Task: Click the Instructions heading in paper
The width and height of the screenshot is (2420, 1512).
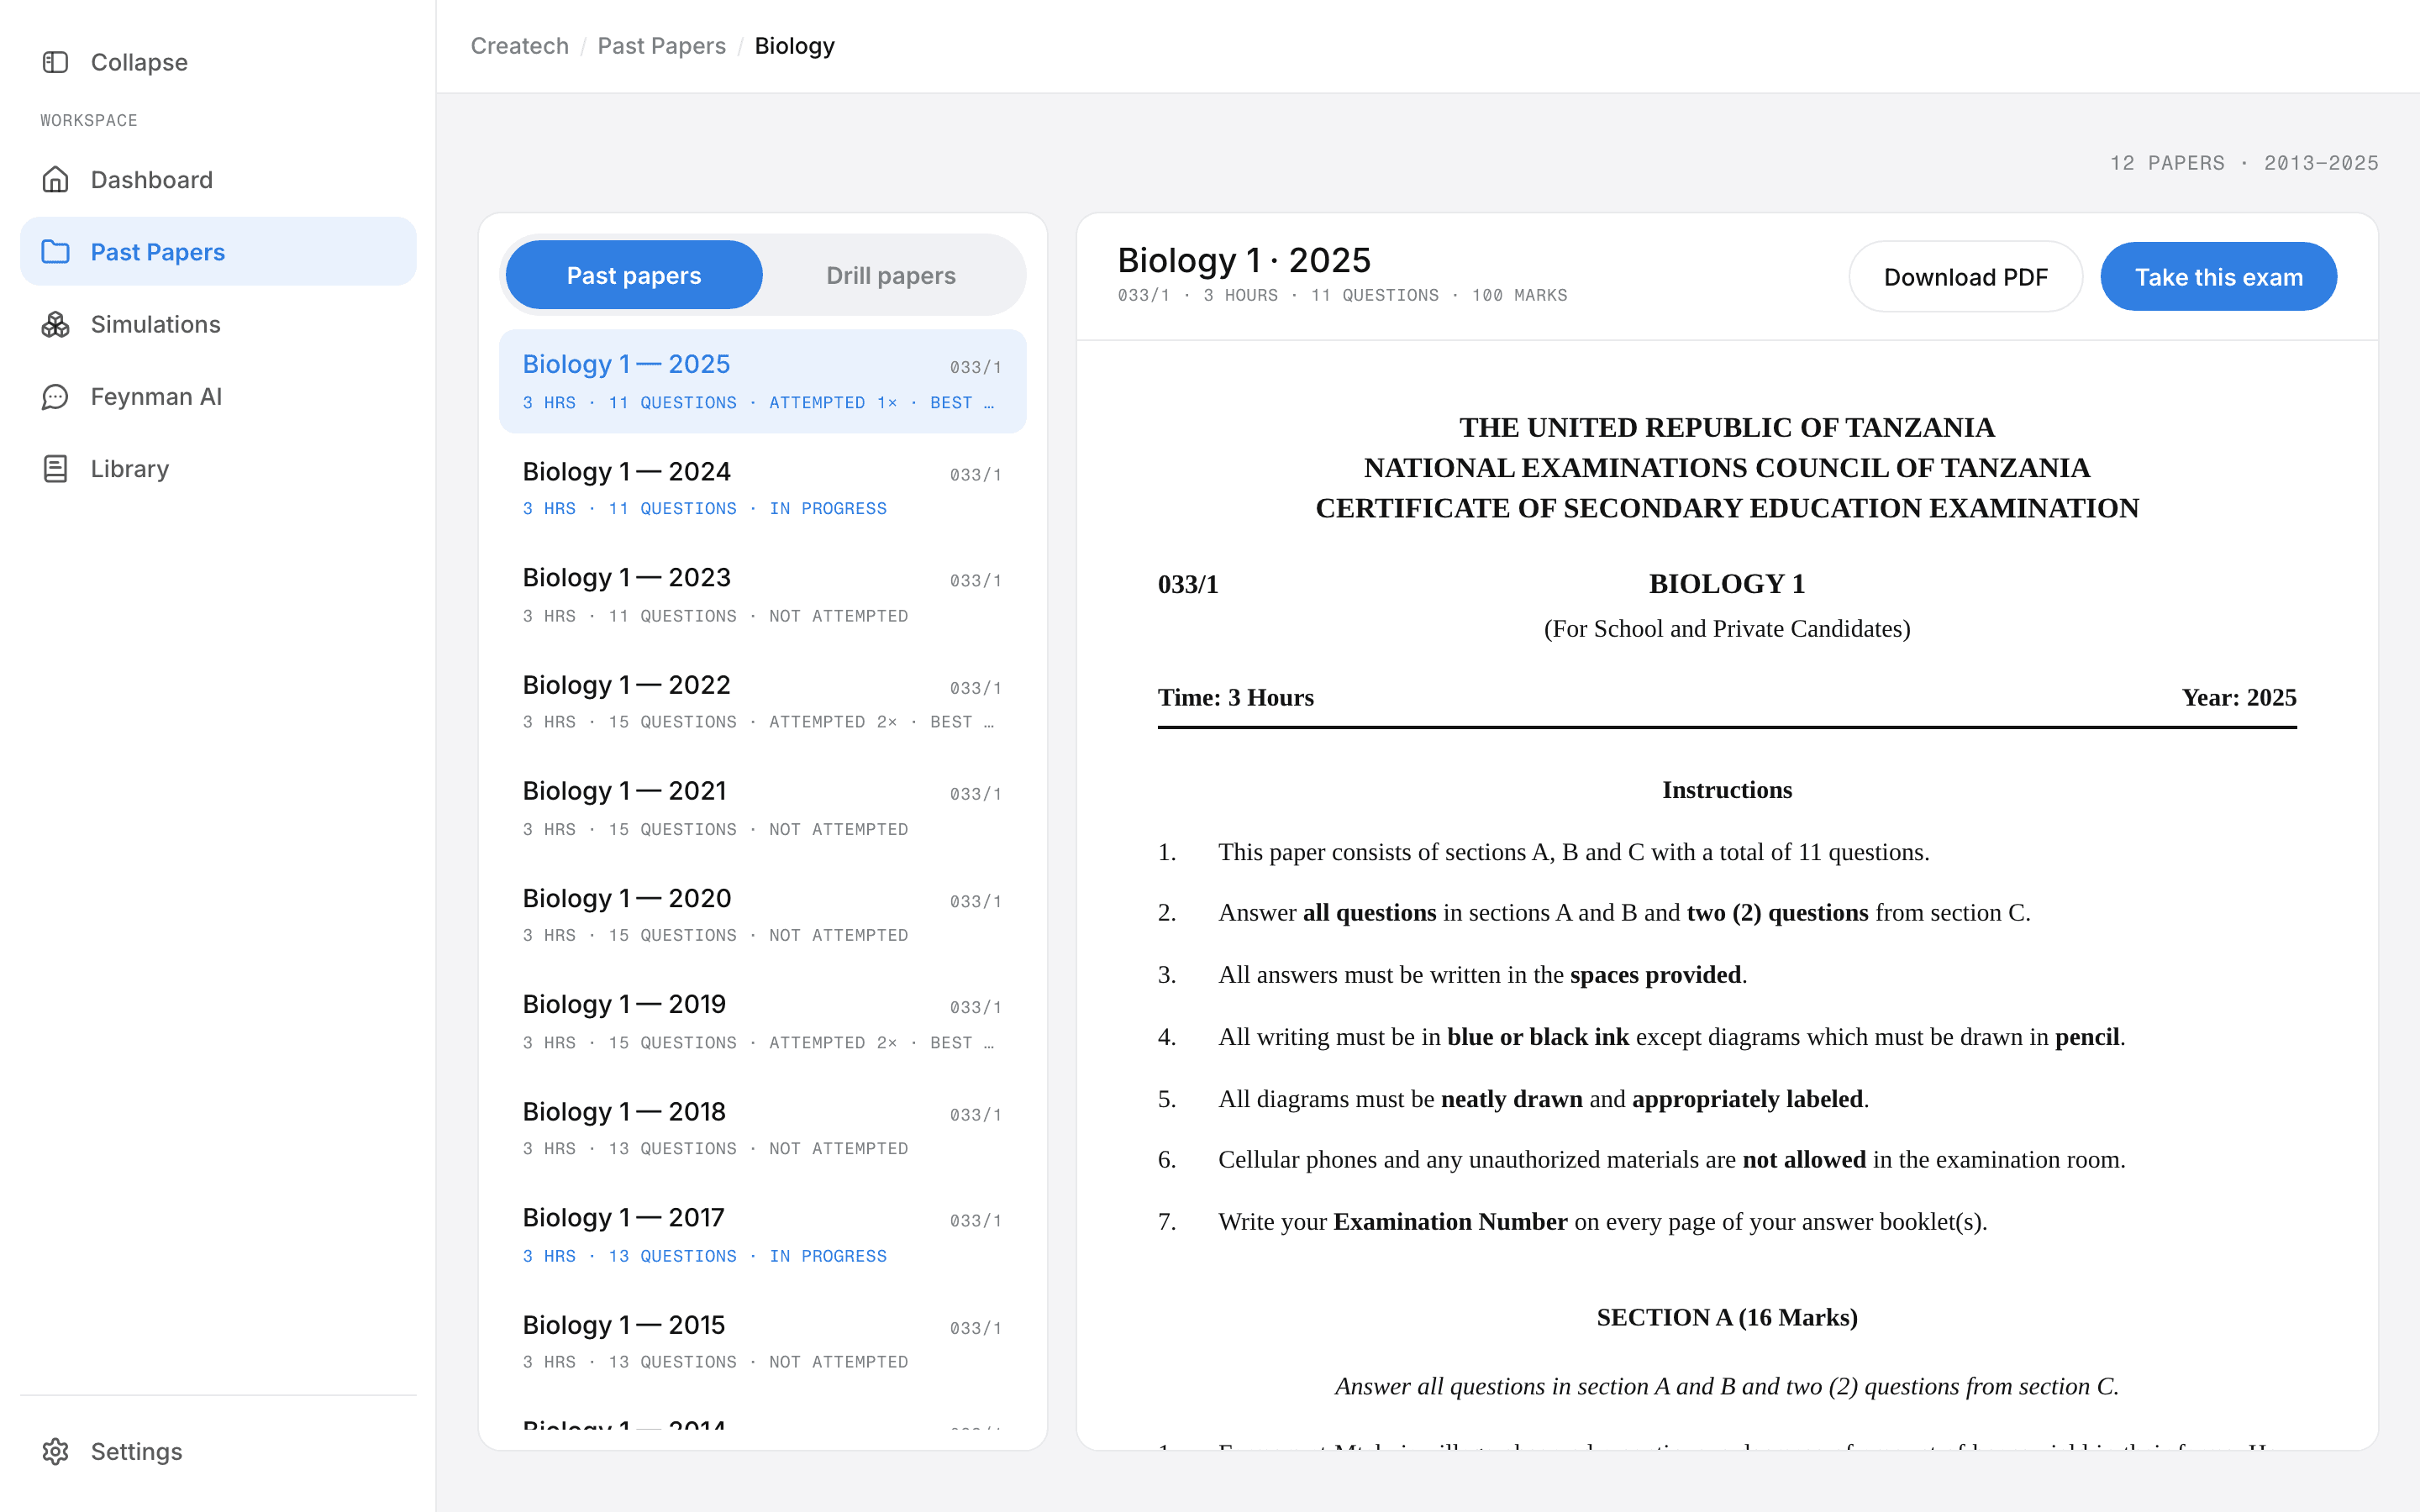Action: click(1727, 790)
